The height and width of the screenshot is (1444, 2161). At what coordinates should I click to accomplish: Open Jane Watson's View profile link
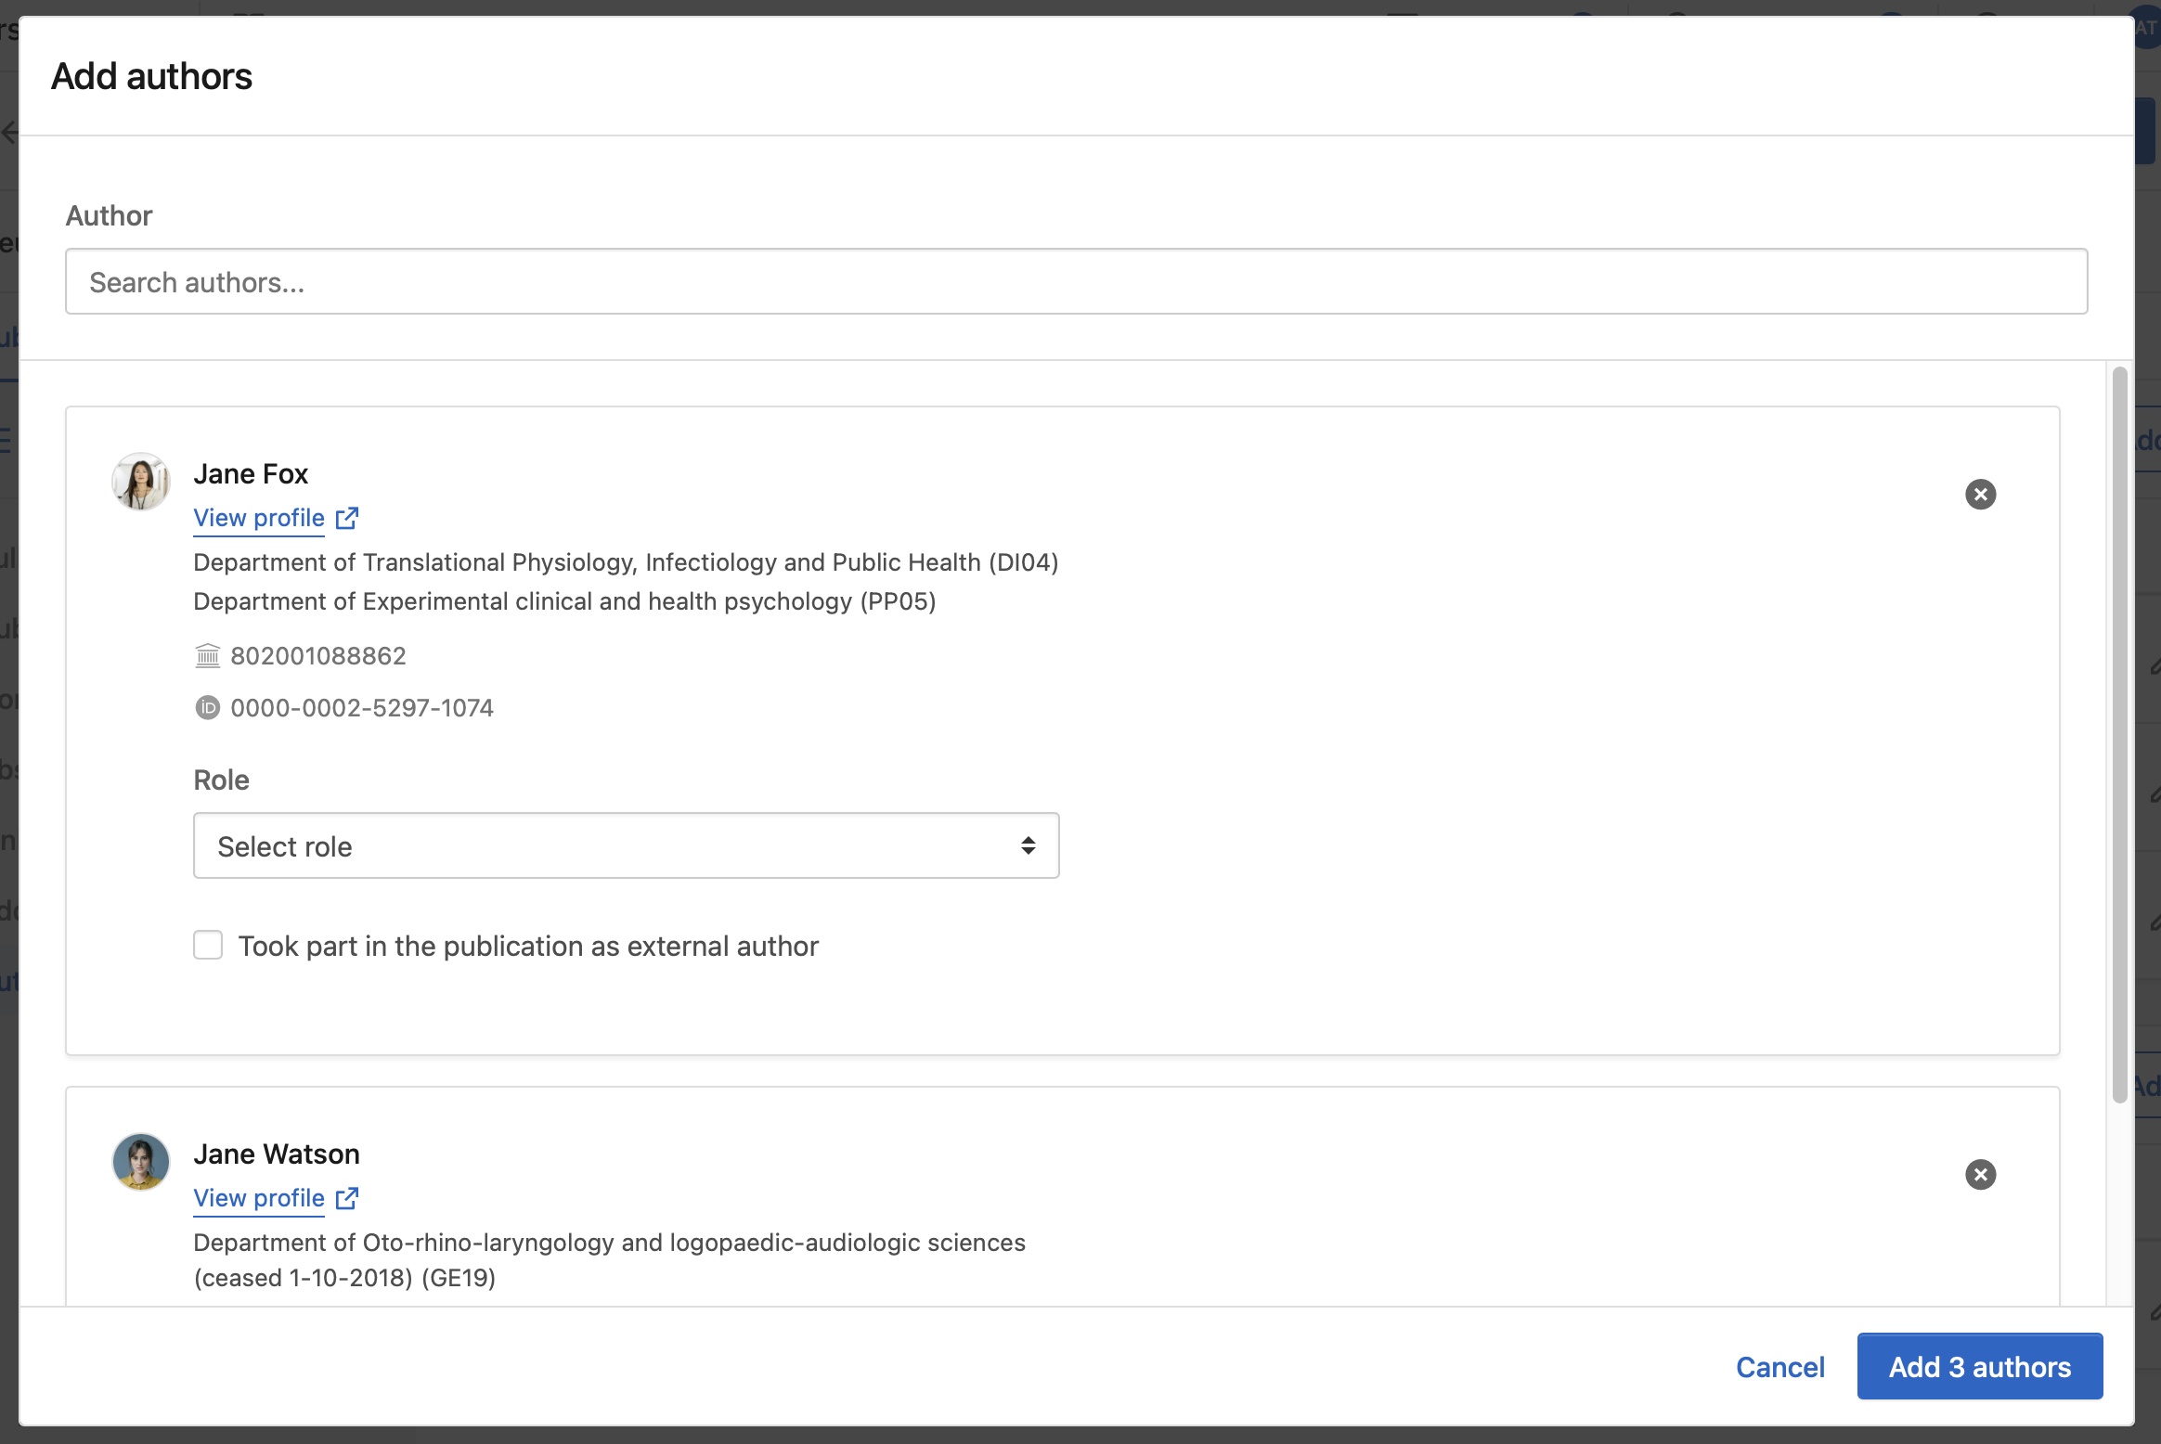tap(259, 1198)
